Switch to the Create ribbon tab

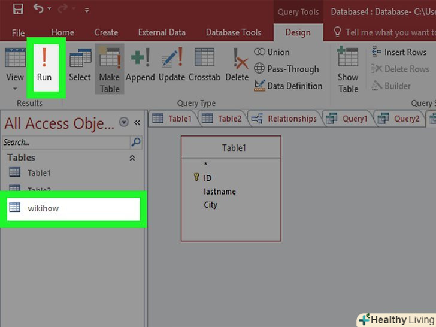coord(106,32)
